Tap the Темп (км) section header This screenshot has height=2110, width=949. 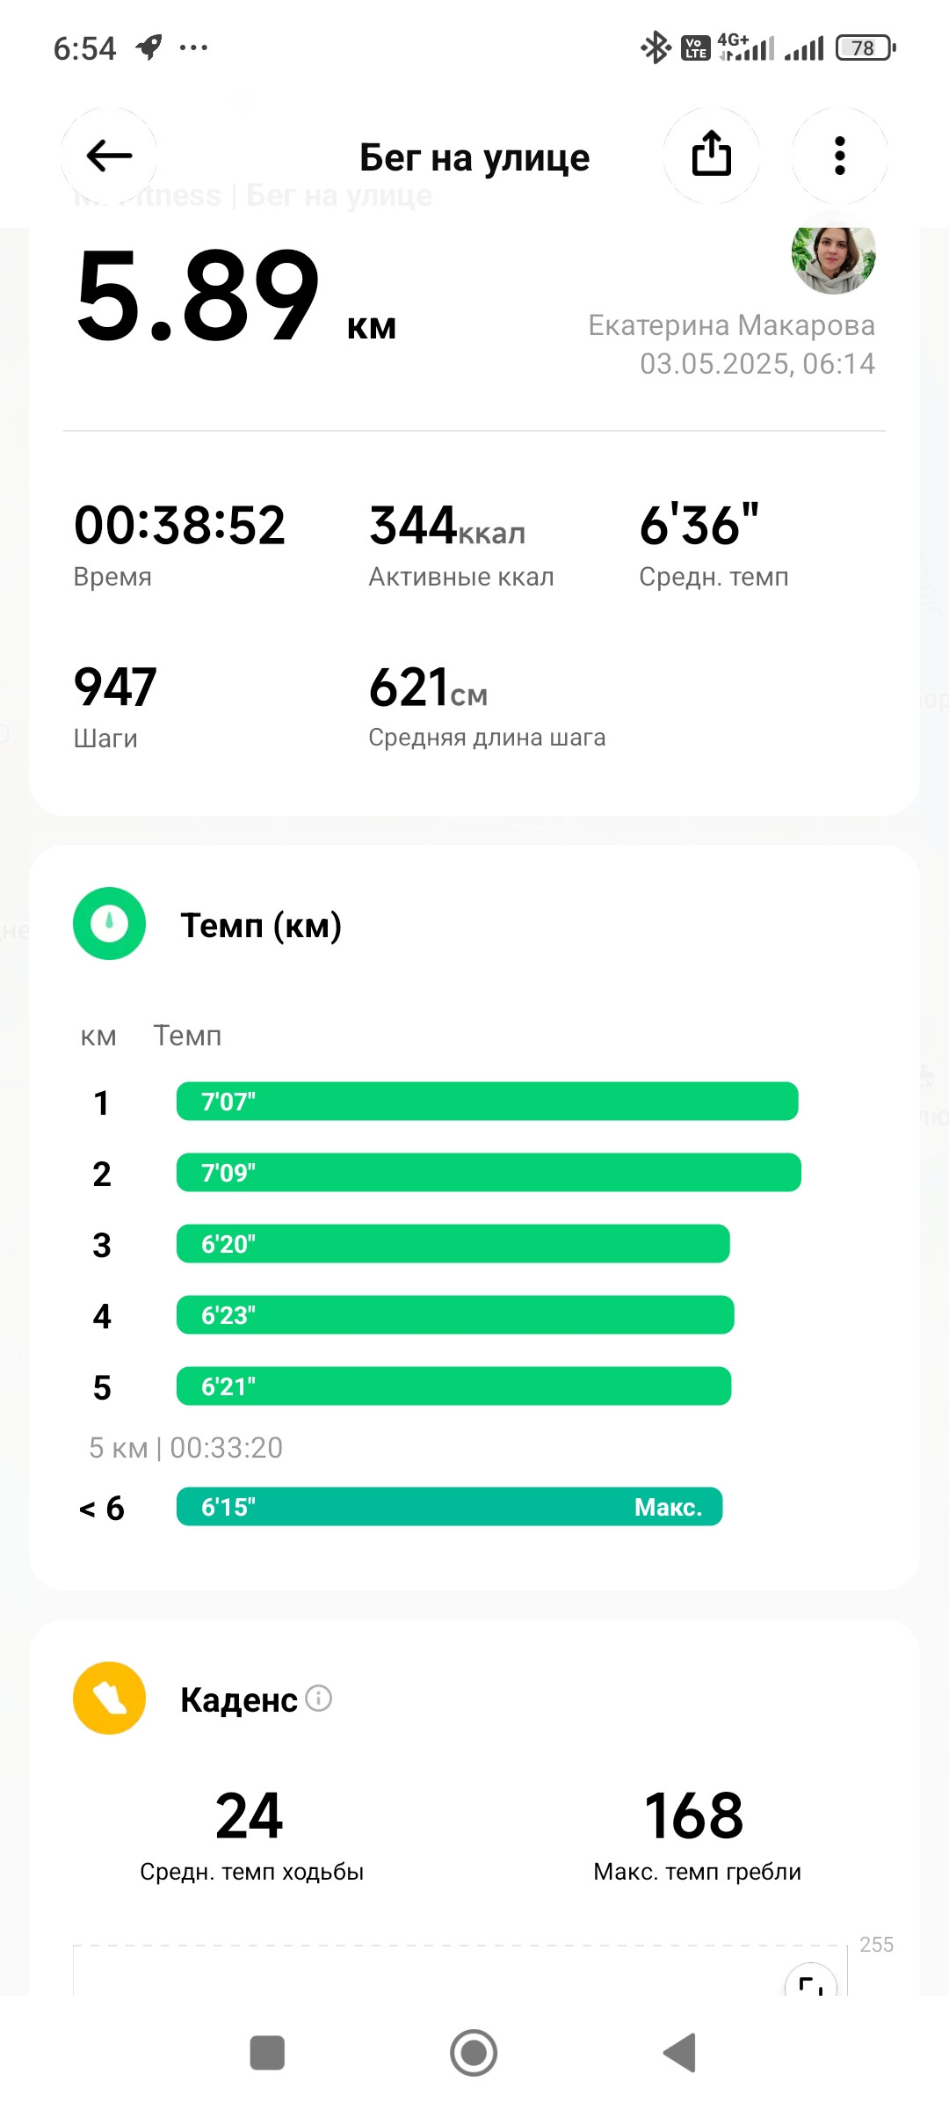[261, 925]
